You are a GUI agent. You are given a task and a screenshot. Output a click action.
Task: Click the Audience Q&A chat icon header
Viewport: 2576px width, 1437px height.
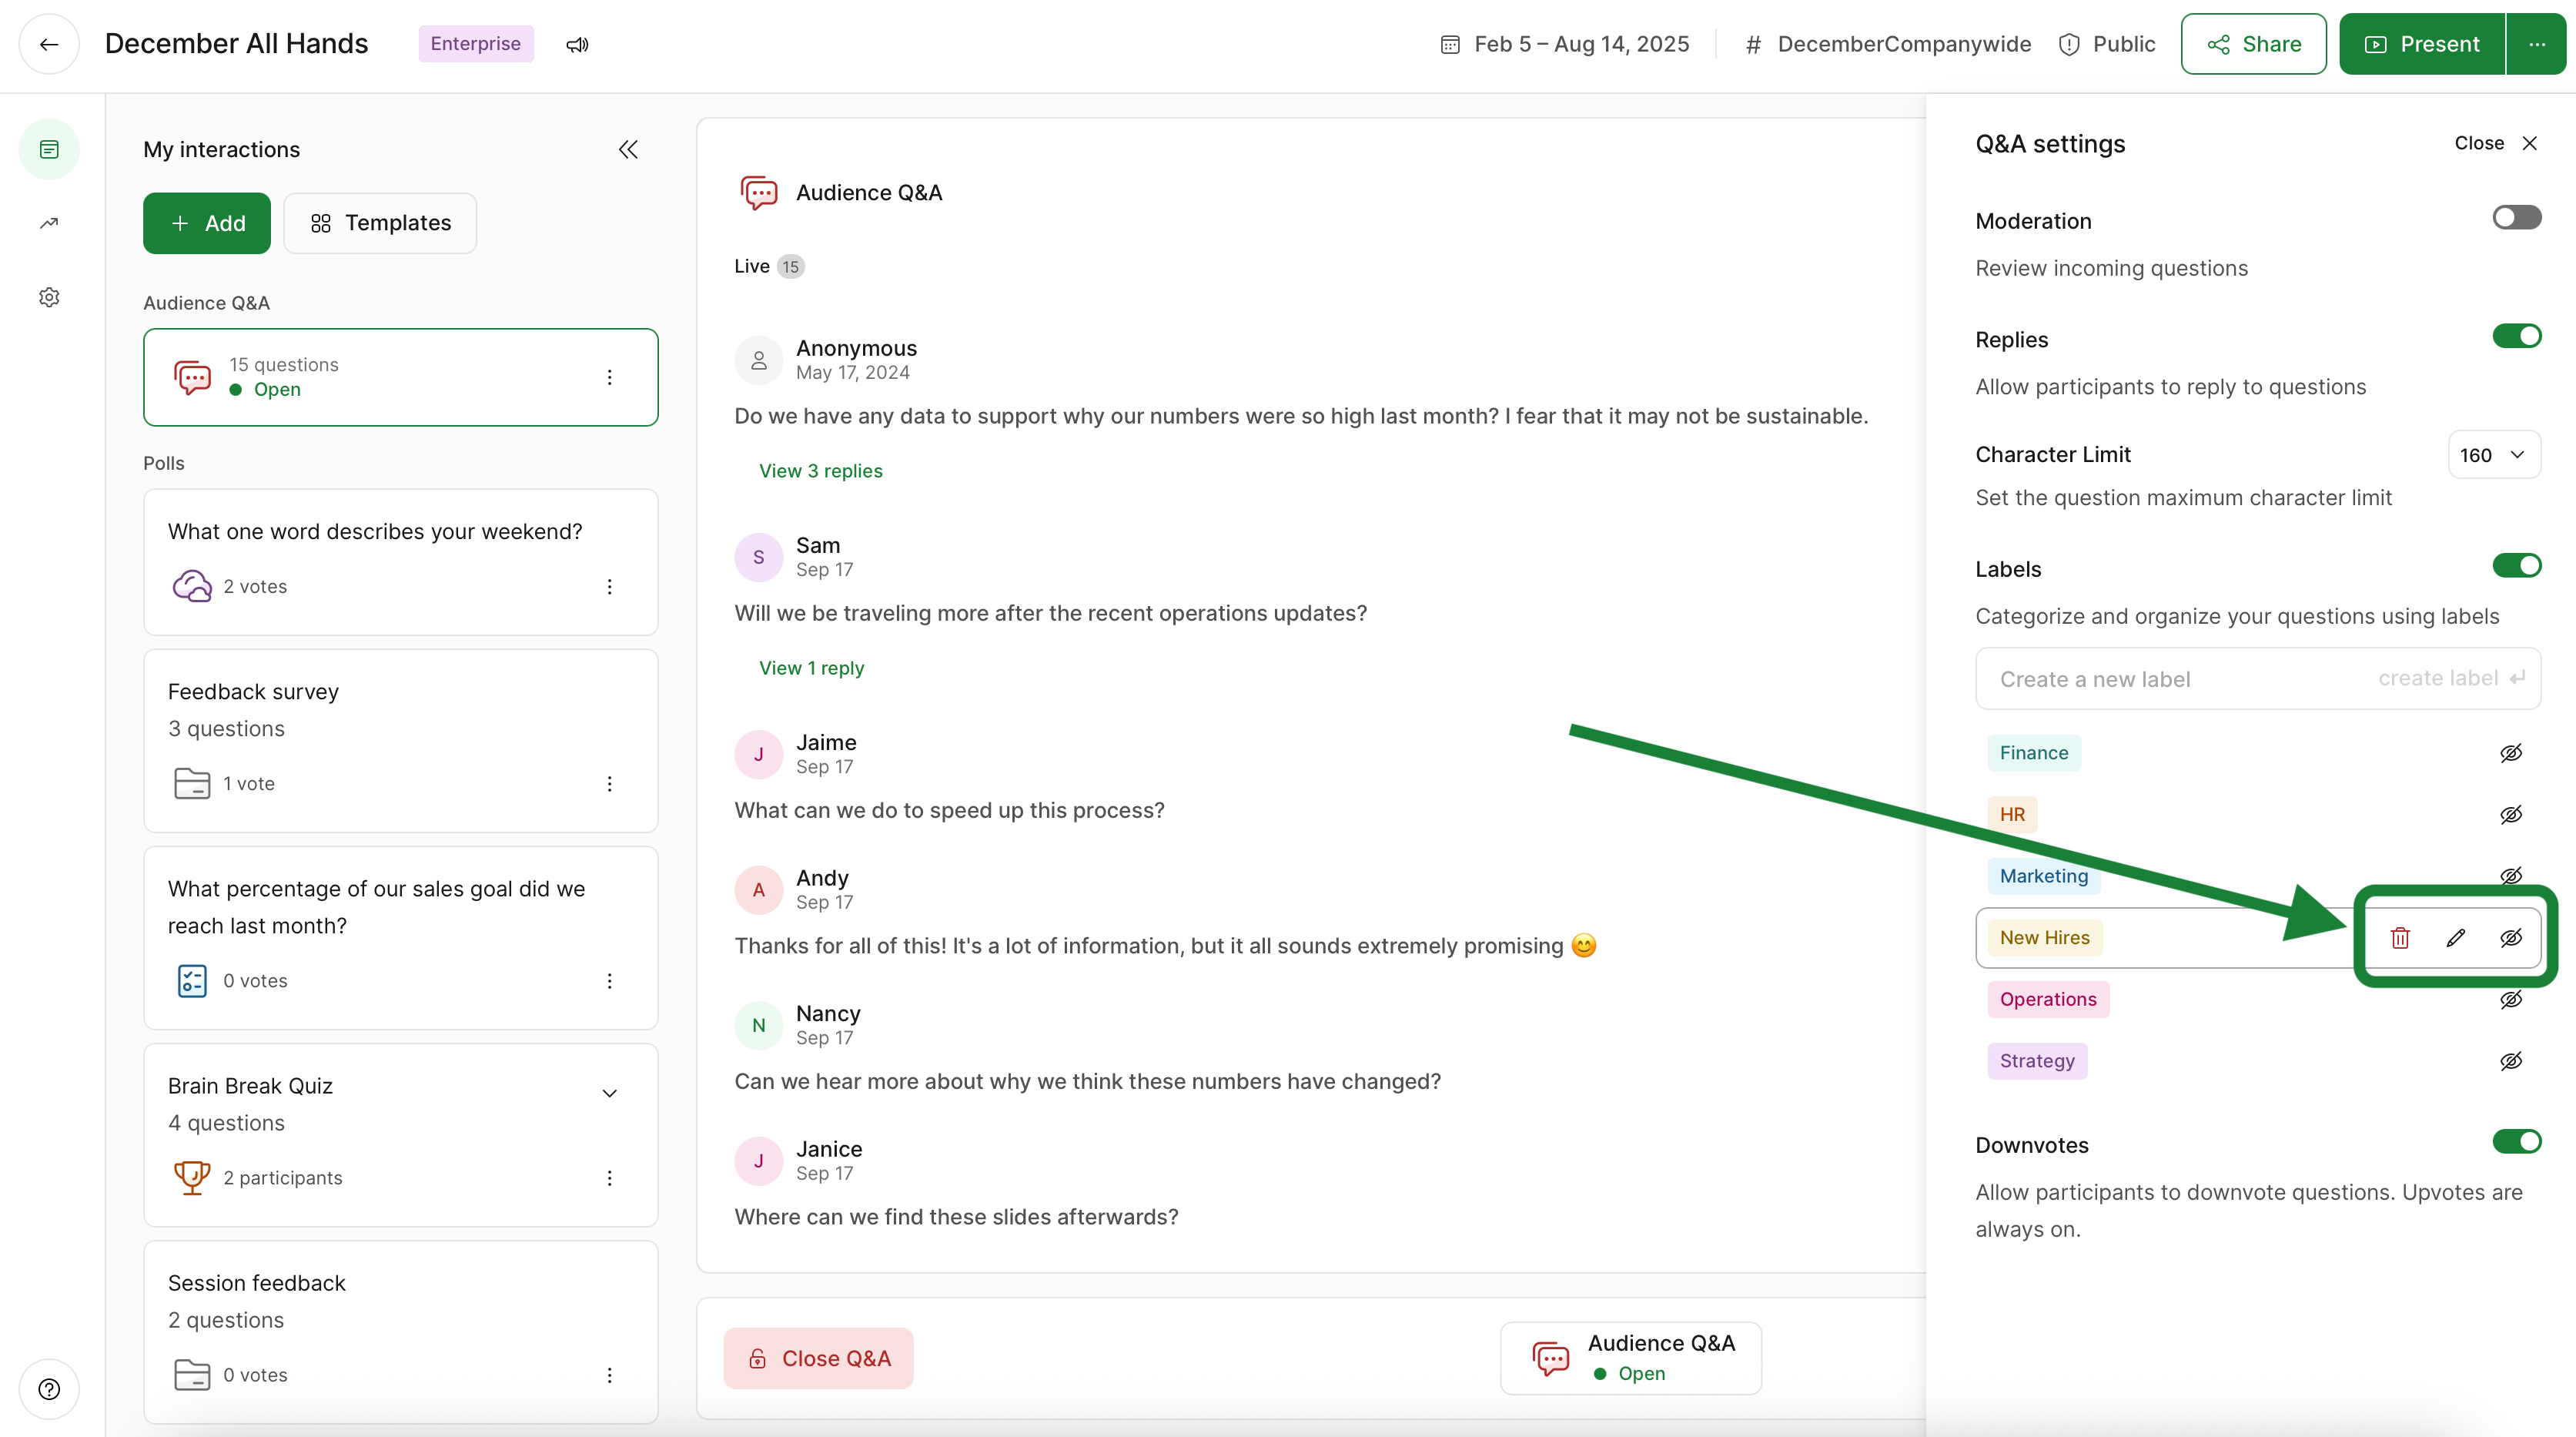(759, 192)
